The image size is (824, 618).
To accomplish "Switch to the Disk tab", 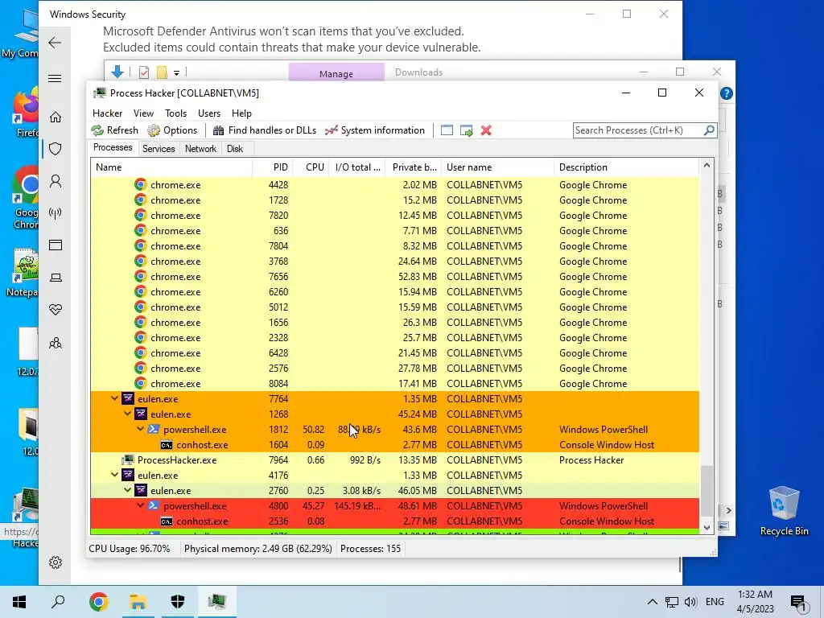I will 235,149.
